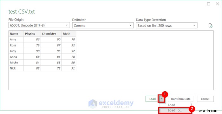The width and height of the screenshot is (222, 114).
Task: Click Nick's Math score 91
Action: pyautogui.click(x=69, y=68)
